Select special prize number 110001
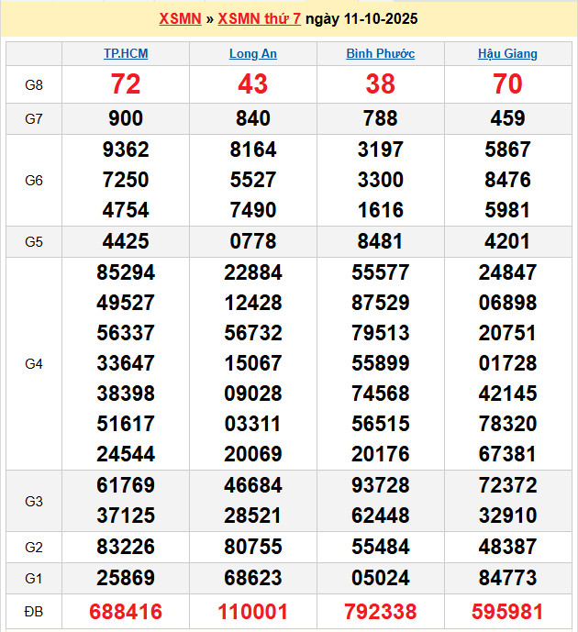The width and height of the screenshot is (578, 632). pos(252,612)
